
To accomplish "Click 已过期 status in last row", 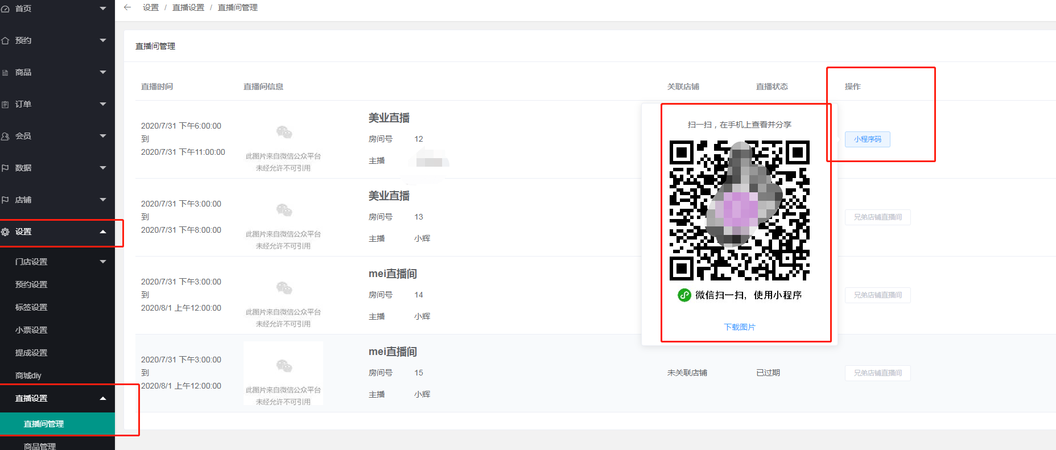I will pos(768,373).
